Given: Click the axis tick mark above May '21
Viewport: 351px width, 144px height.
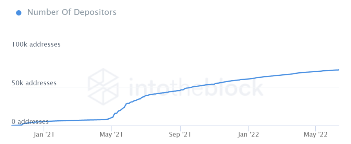Looking at the screenshot, I should coord(112,127).
